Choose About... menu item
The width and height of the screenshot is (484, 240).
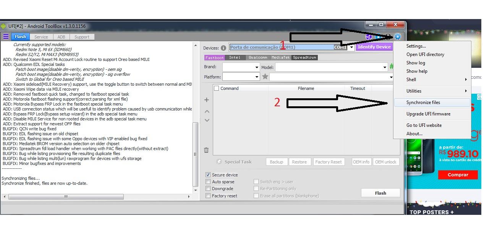pos(432,134)
